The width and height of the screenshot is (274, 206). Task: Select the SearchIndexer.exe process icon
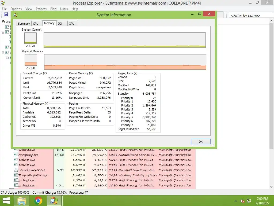[x=16, y=170]
